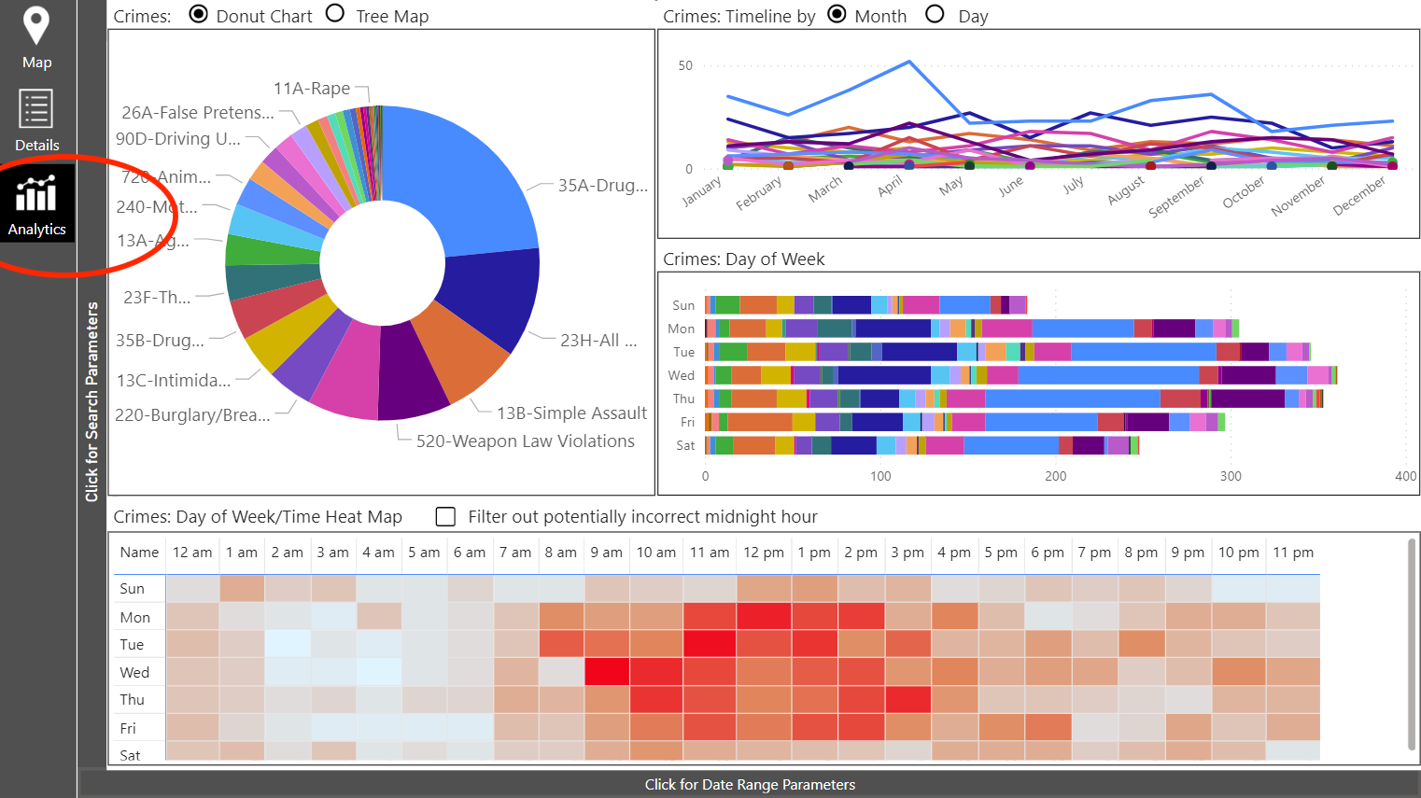This screenshot has height=798, width=1421.
Task: Click the 11A-Rape chart label
Action: tap(311, 88)
